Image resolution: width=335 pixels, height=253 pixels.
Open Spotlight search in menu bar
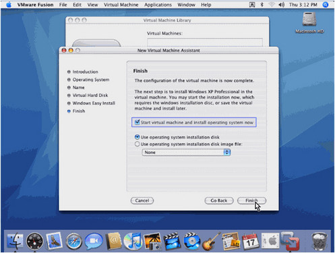[326, 5]
